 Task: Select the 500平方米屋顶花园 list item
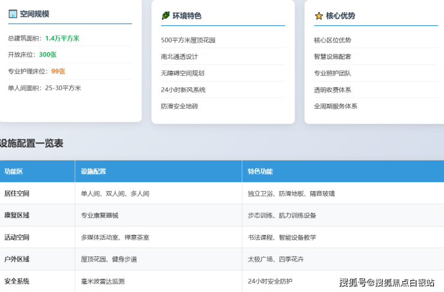[188, 40]
